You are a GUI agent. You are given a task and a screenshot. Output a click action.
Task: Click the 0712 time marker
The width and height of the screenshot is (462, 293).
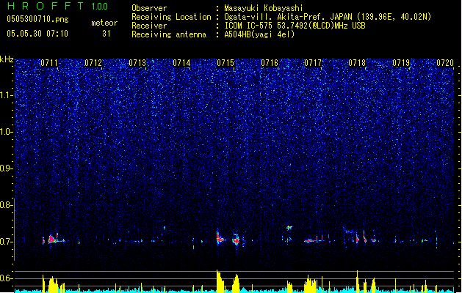click(93, 63)
